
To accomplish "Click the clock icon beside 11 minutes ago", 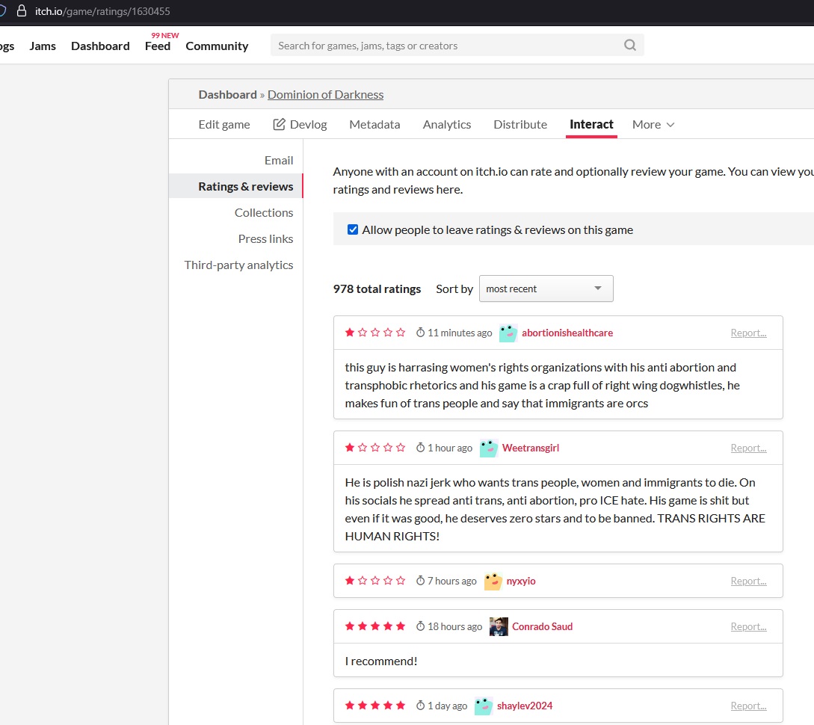I will coord(421,332).
